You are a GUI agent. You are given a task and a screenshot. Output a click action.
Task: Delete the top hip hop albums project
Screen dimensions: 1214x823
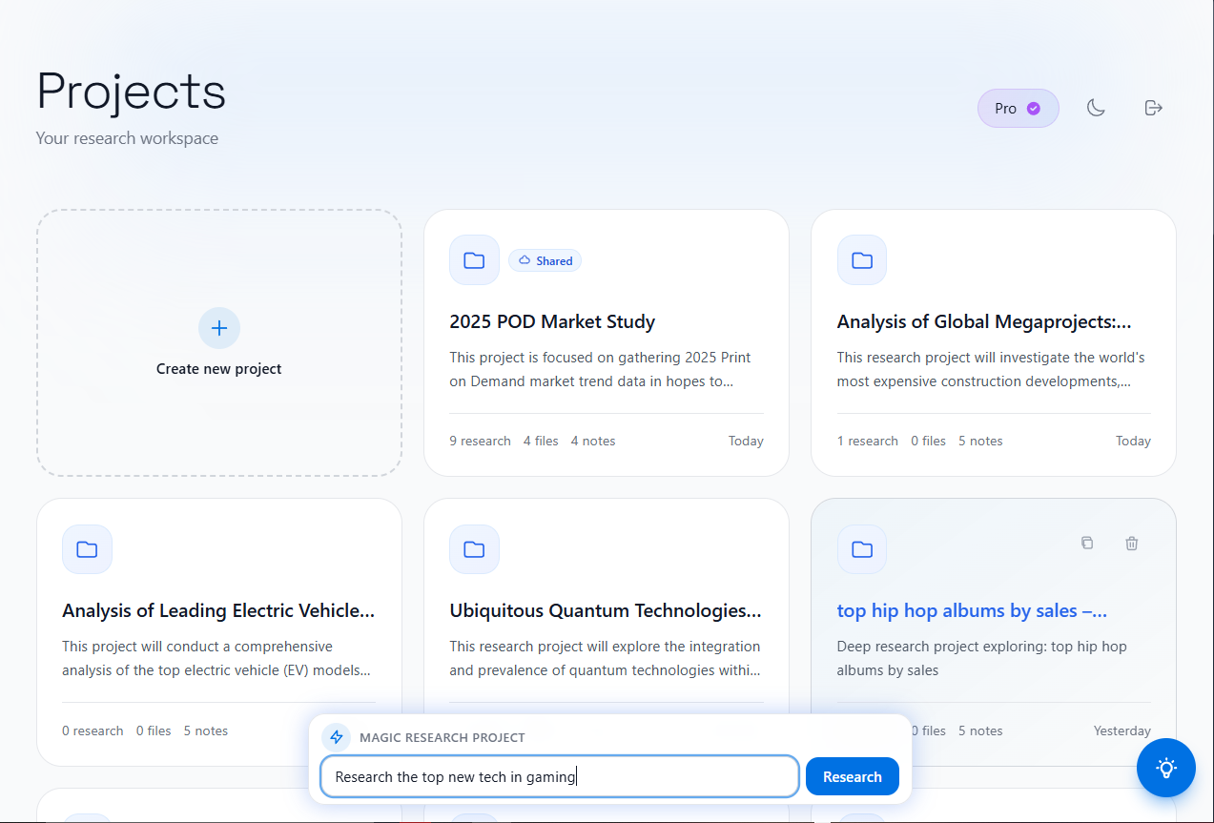point(1132,543)
